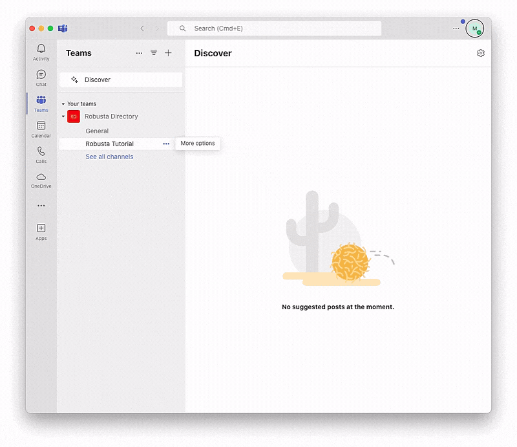Image resolution: width=517 pixels, height=447 pixels.
Task: Open Teams panel more options menu
Action: (139, 53)
